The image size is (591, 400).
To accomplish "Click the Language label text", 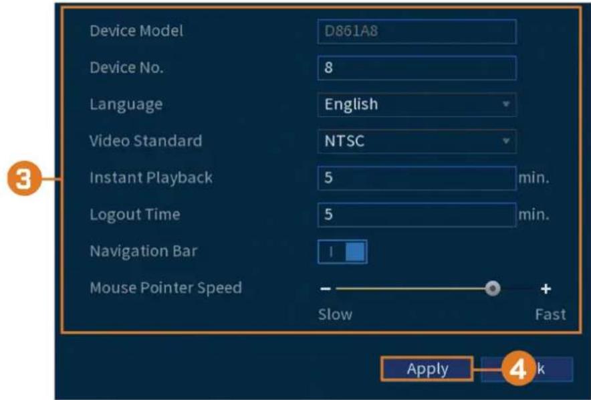I will (x=126, y=104).
